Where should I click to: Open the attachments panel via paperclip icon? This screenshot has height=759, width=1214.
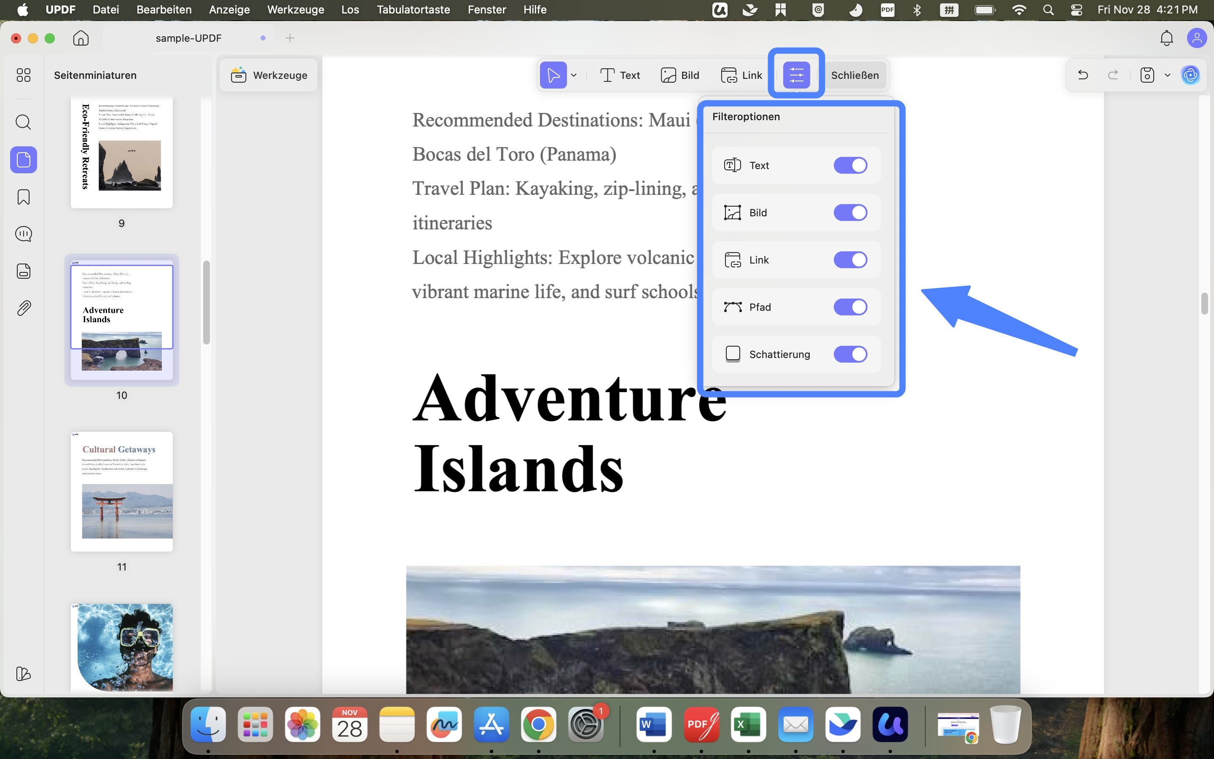(23, 308)
